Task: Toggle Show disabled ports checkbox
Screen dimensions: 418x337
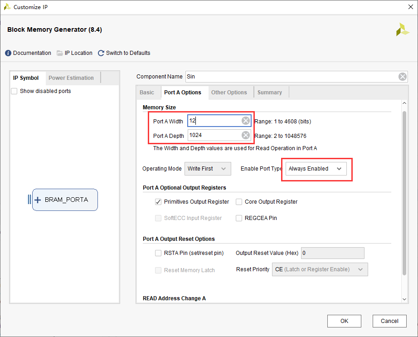Action: click(x=14, y=91)
